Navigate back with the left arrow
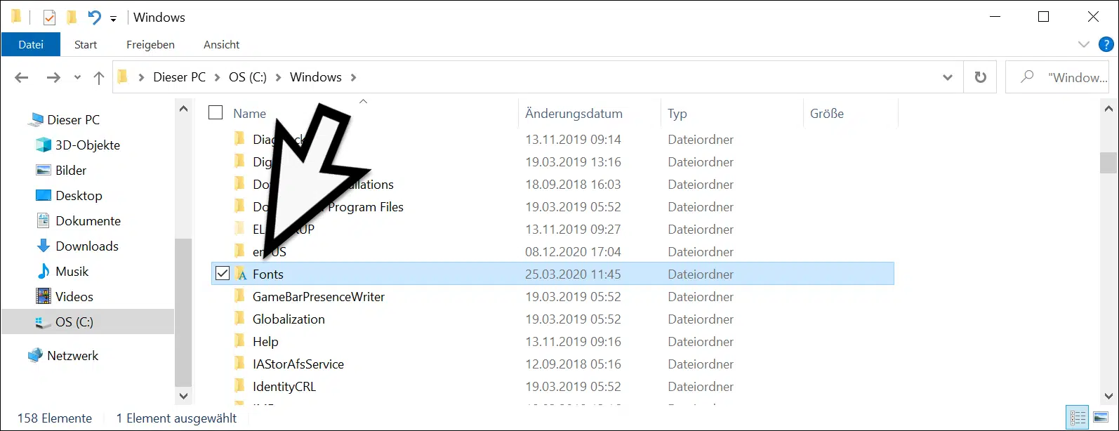 pyautogui.click(x=22, y=78)
